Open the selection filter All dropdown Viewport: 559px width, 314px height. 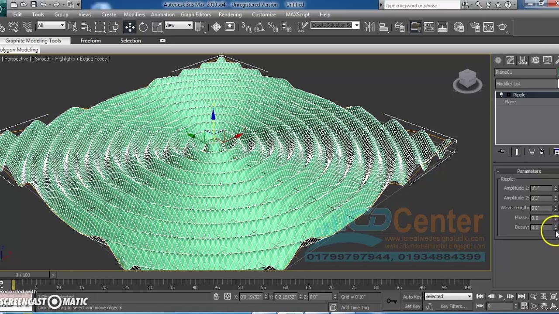[x=51, y=25]
